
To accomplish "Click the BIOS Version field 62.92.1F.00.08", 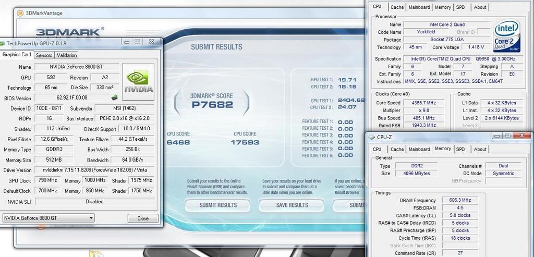I will click(x=72, y=97).
